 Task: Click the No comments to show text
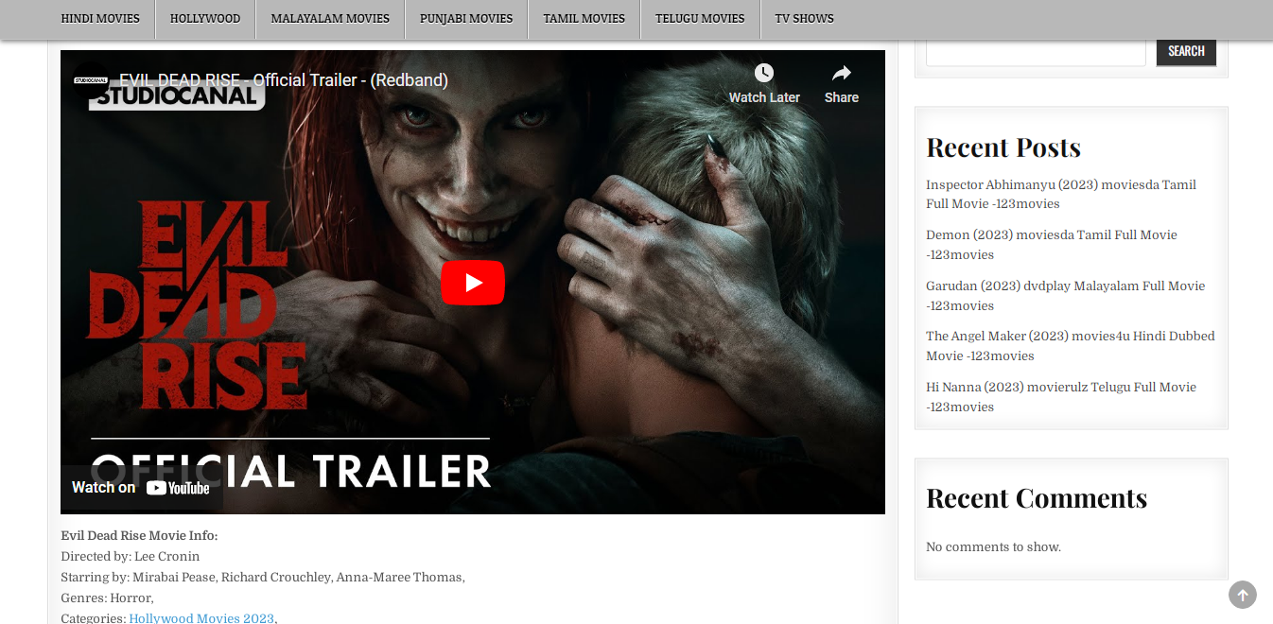point(993,546)
